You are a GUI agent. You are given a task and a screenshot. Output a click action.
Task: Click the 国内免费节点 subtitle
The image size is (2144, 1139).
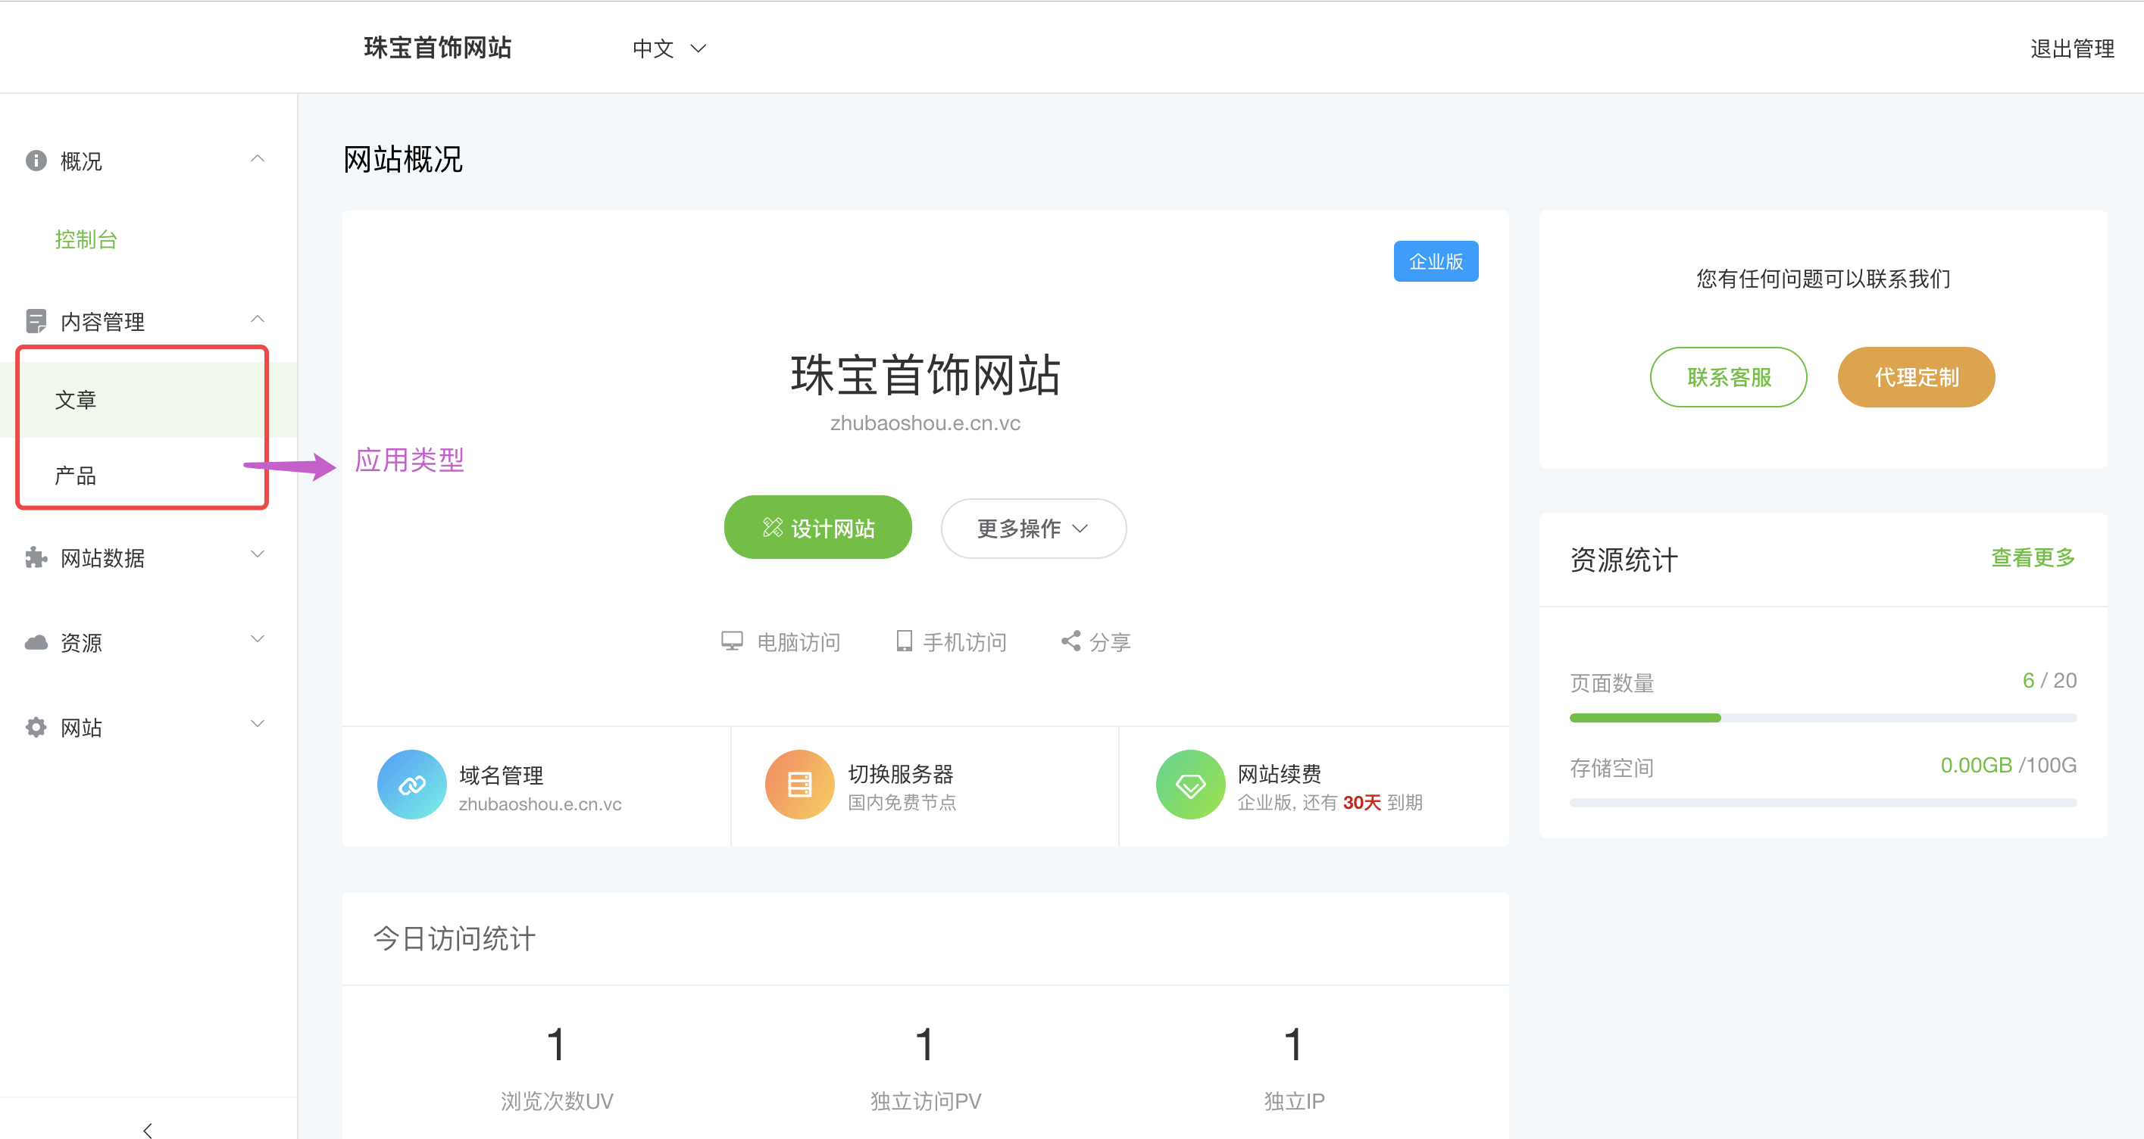coord(902,802)
